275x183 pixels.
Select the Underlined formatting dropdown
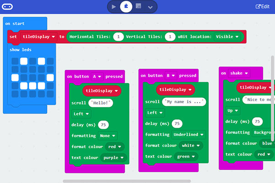188,134
